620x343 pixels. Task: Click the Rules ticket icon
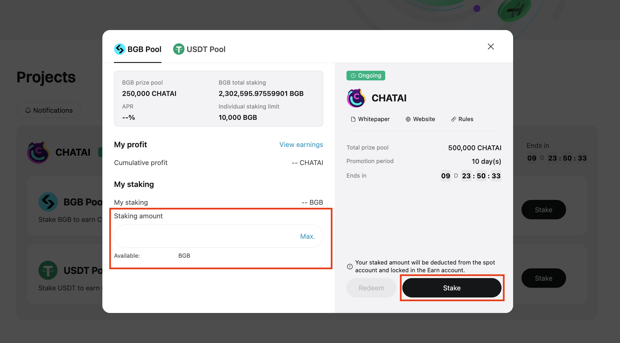[454, 119]
